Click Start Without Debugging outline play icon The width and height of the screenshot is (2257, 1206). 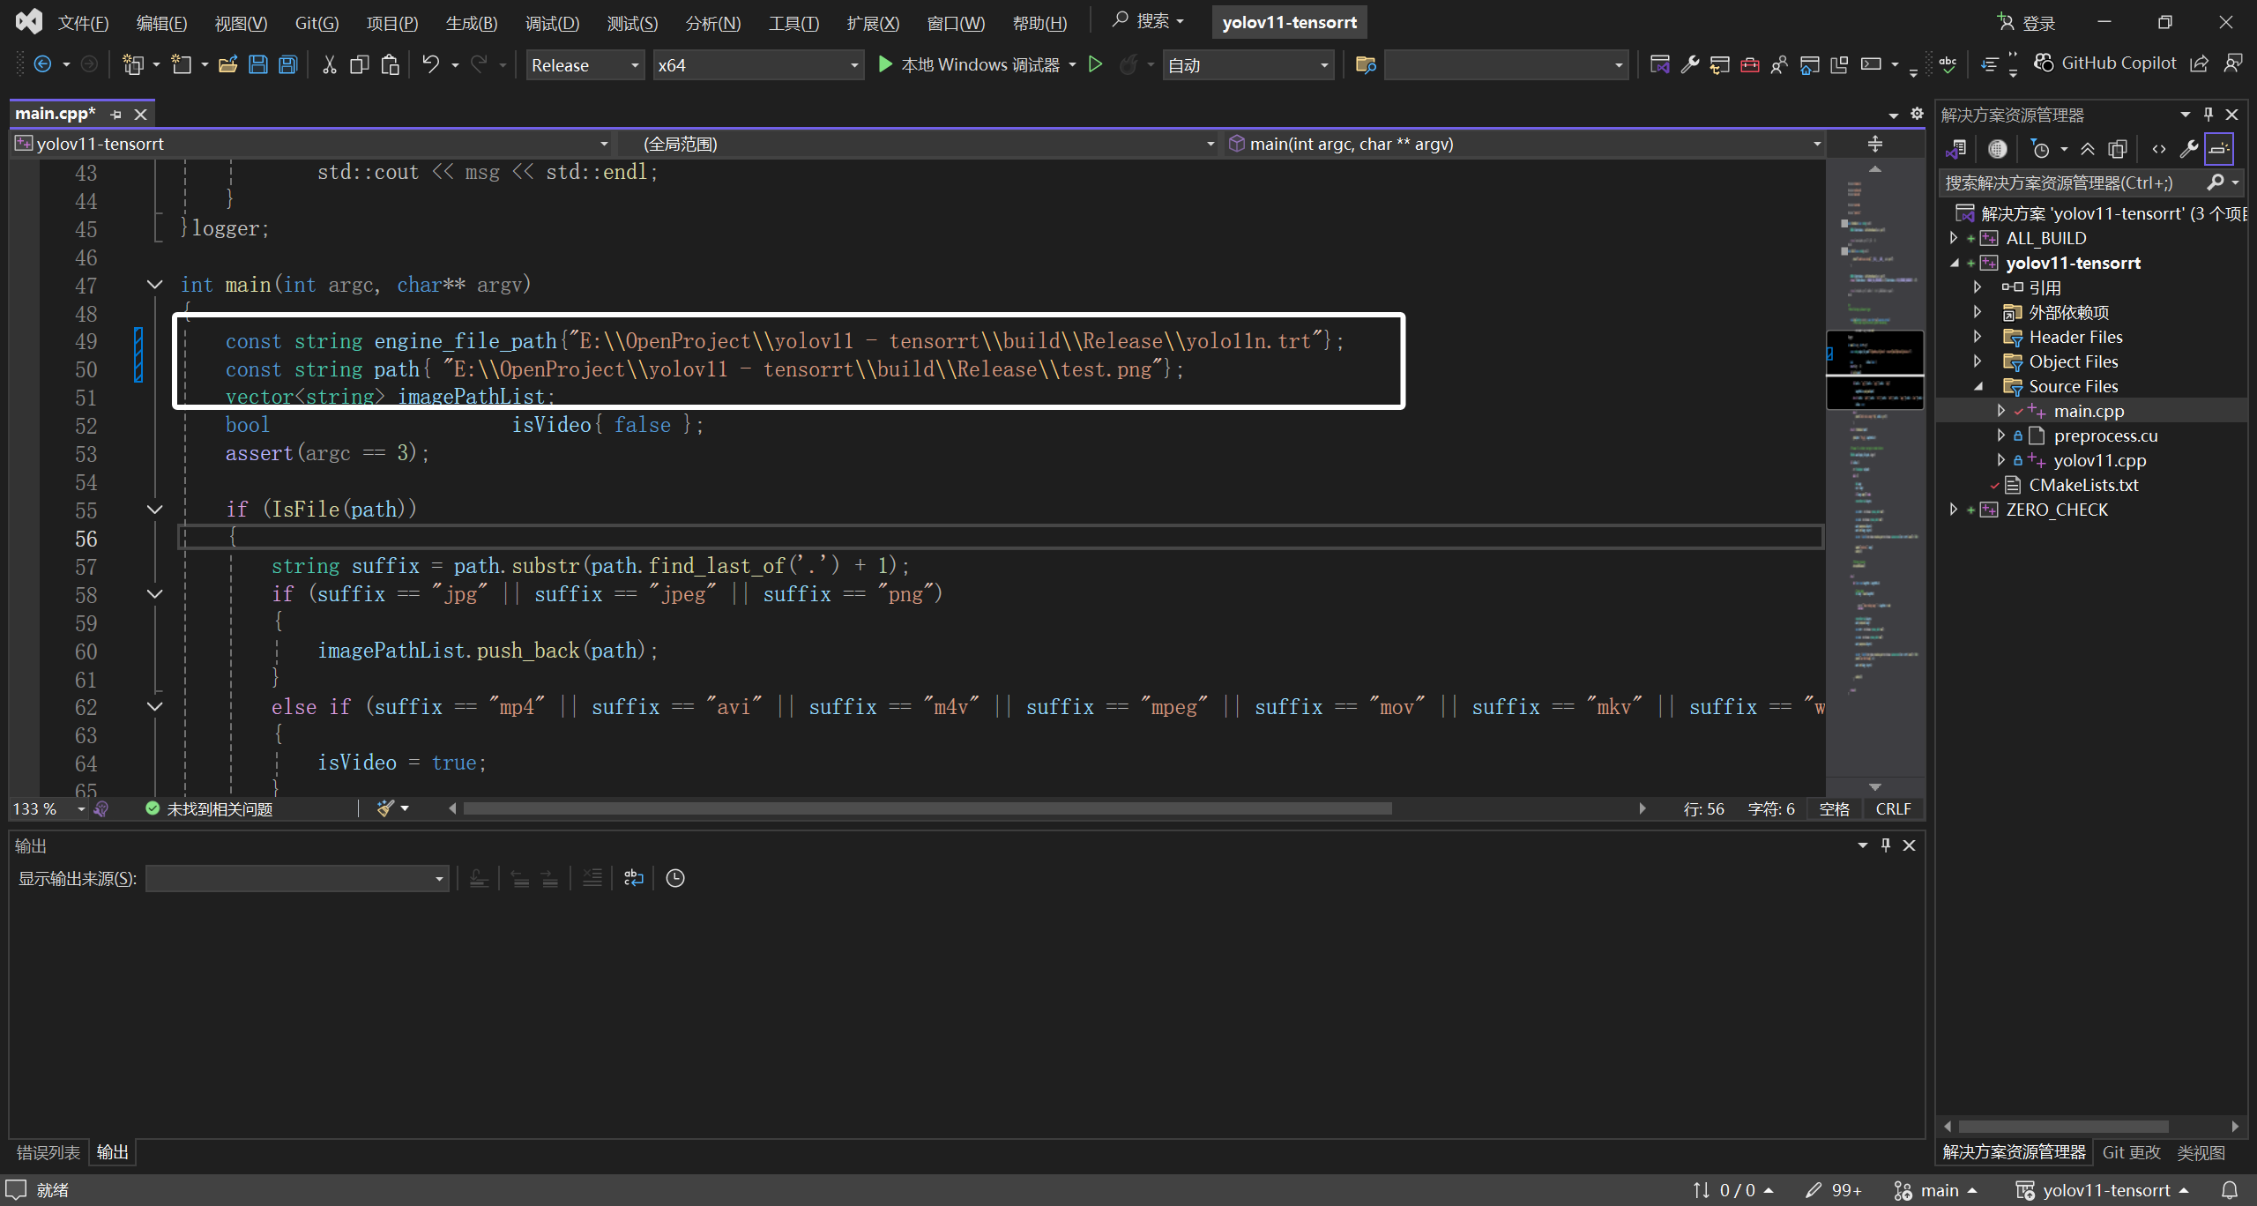click(x=1095, y=64)
